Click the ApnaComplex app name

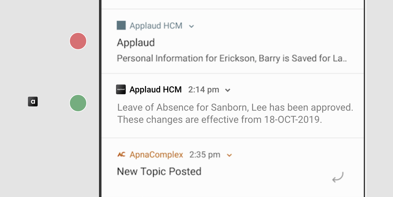[x=156, y=155]
